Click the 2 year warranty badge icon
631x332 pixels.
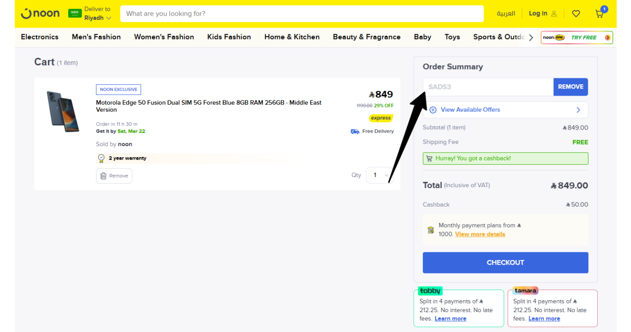click(101, 158)
